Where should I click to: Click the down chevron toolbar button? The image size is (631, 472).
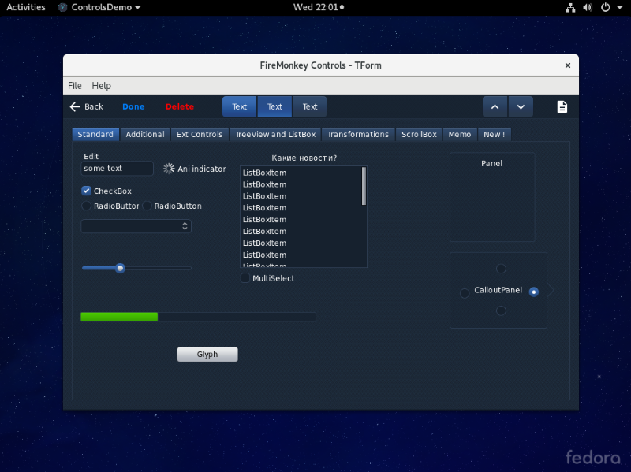tap(521, 107)
